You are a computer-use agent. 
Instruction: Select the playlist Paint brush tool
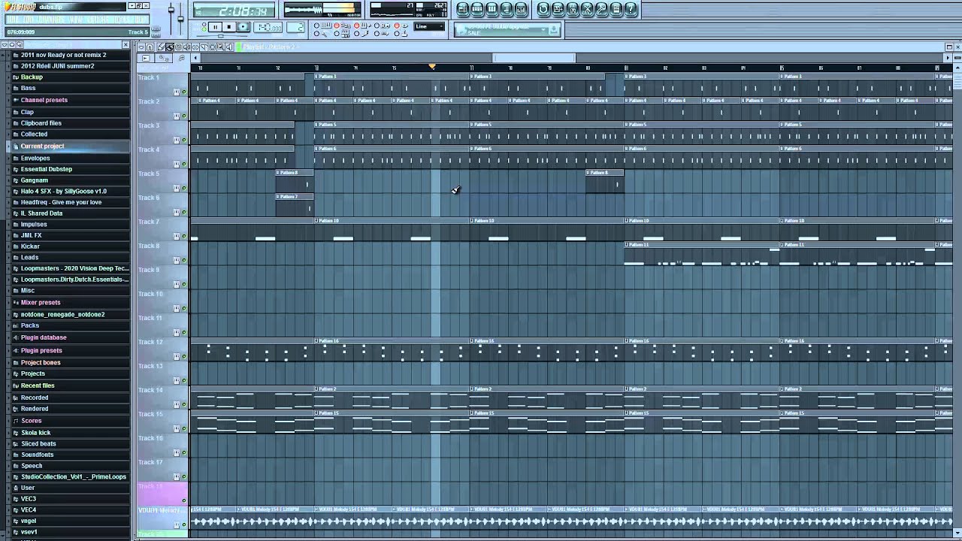[x=170, y=47]
